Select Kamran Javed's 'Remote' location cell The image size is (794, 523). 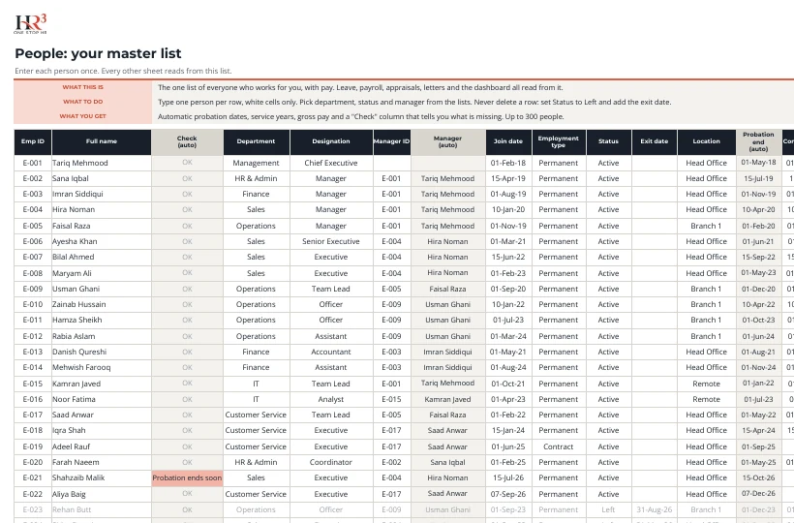pos(707,384)
